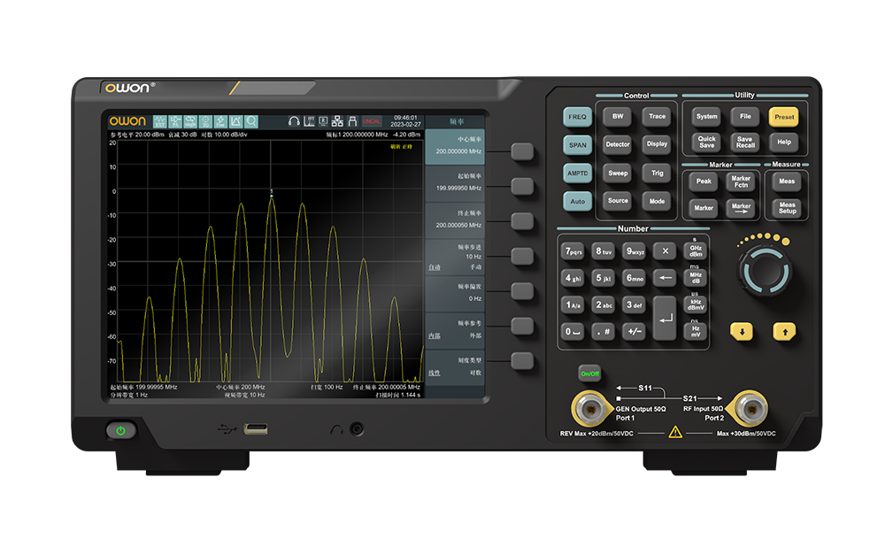
Task: Toggle the green power button
Action: click(x=120, y=431)
